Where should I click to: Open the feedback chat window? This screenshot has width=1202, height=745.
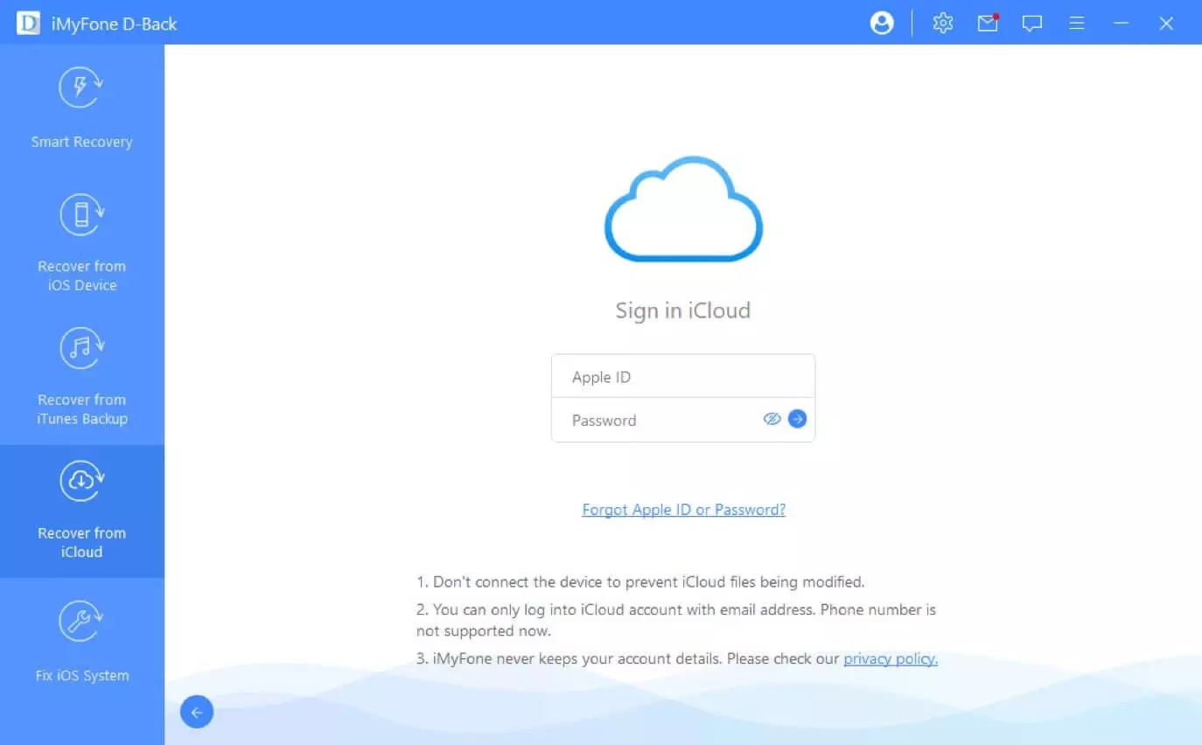1031,24
